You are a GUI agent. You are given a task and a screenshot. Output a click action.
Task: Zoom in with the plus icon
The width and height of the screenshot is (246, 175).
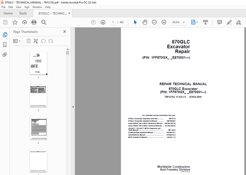pyautogui.click(x=164, y=23)
